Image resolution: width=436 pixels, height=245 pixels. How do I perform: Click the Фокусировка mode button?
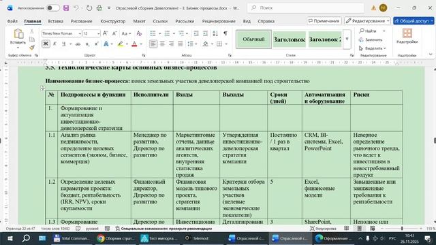[323, 229]
